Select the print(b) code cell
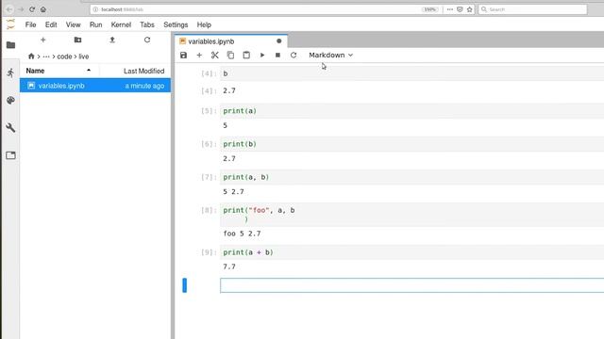Viewport: 604px width, 339px height. click(411, 144)
